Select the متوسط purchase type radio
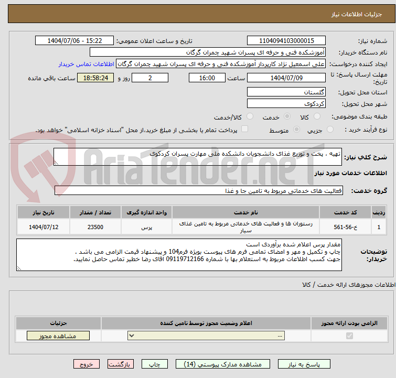396x378 pixels. click(296, 129)
